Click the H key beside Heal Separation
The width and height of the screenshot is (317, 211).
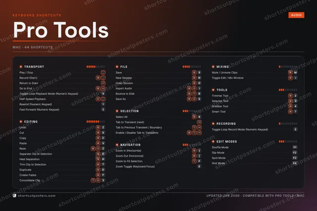coord(103,159)
